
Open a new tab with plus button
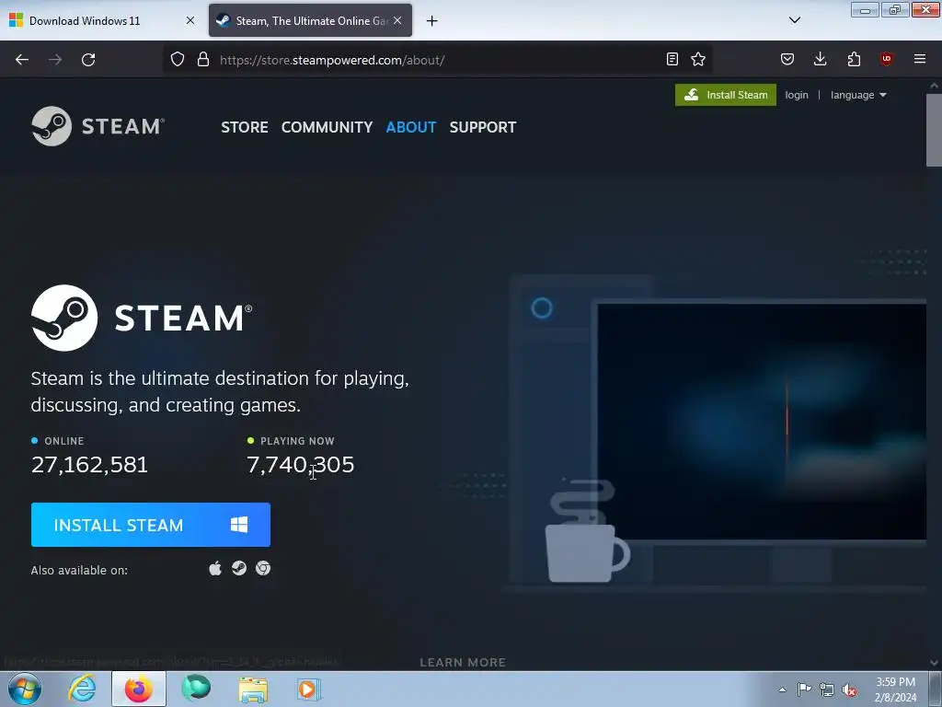431,21
